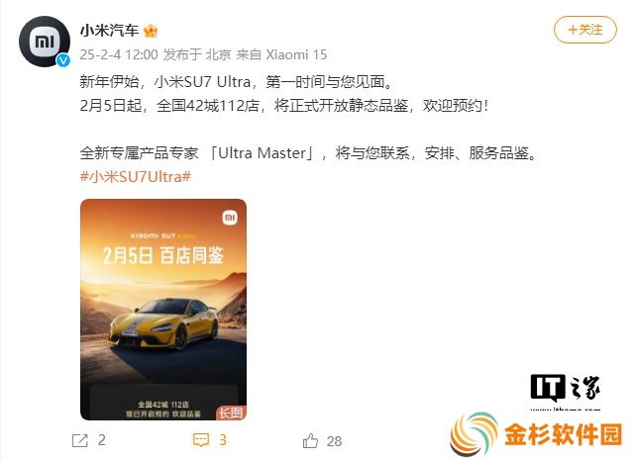The image size is (635, 460).
Task: Like the post with thumbs-up icon
Action: point(310,440)
